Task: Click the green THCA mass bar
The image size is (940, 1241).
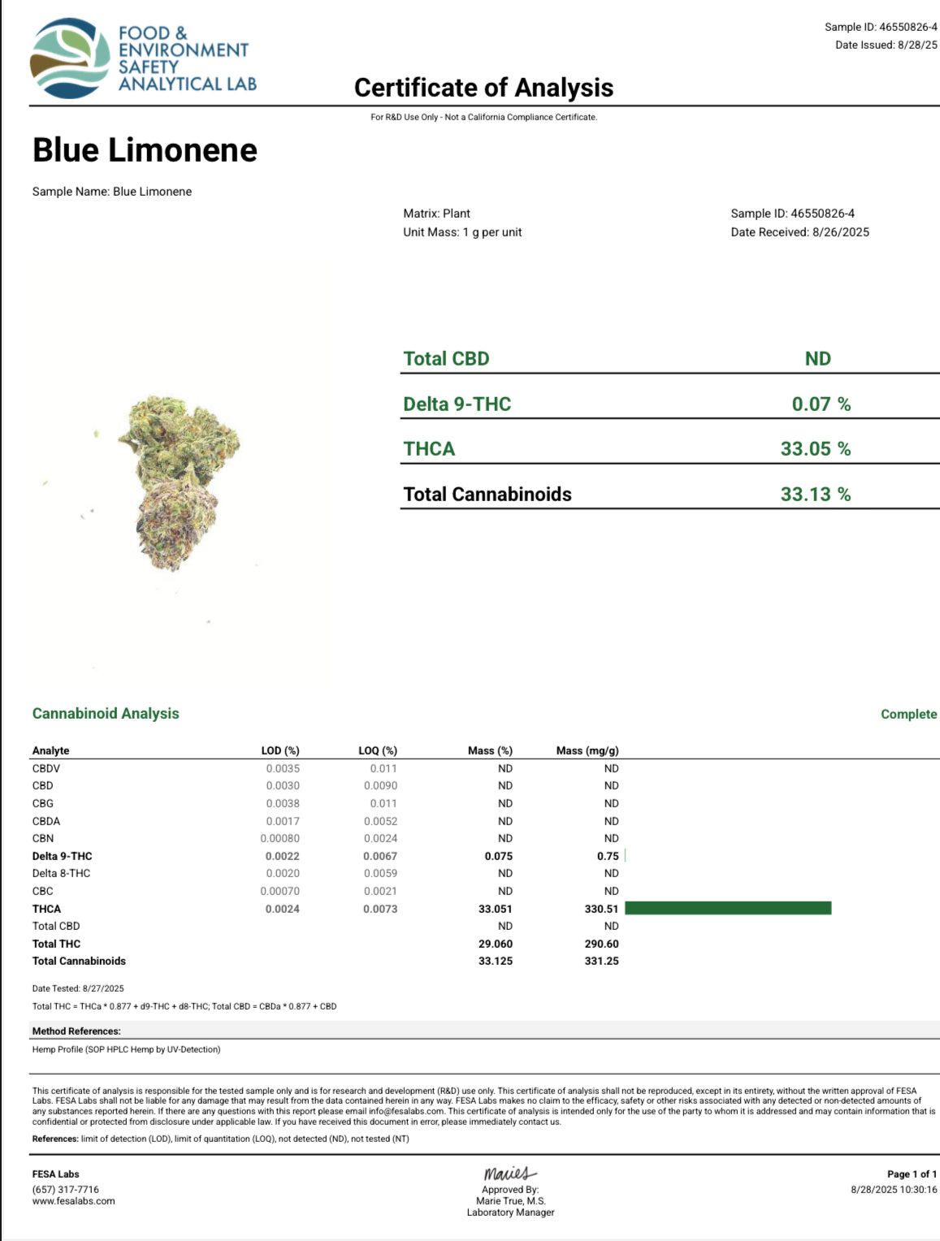Action: pyautogui.click(x=728, y=908)
